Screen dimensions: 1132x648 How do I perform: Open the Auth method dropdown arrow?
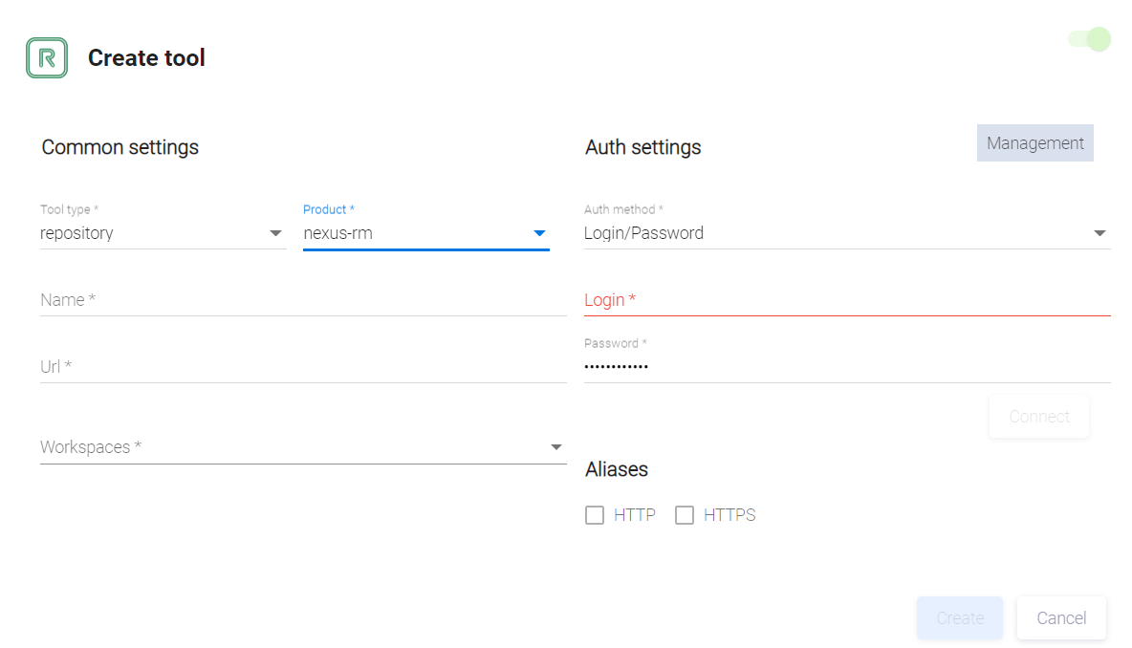[1099, 233]
